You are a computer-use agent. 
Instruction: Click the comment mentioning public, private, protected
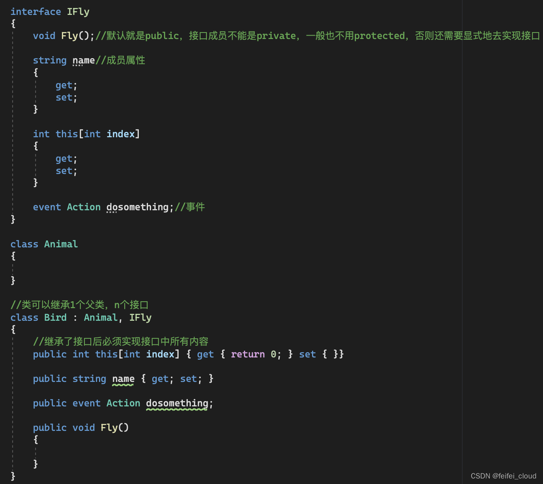[x=318, y=36]
